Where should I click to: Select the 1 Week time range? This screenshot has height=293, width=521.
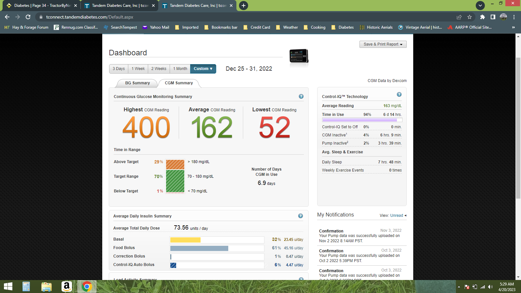(x=138, y=69)
